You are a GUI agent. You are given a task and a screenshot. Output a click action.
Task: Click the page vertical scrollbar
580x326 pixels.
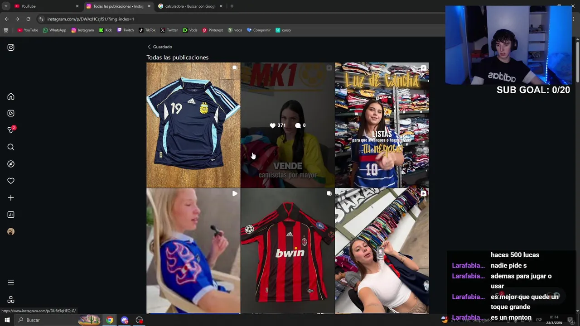click(x=578, y=61)
